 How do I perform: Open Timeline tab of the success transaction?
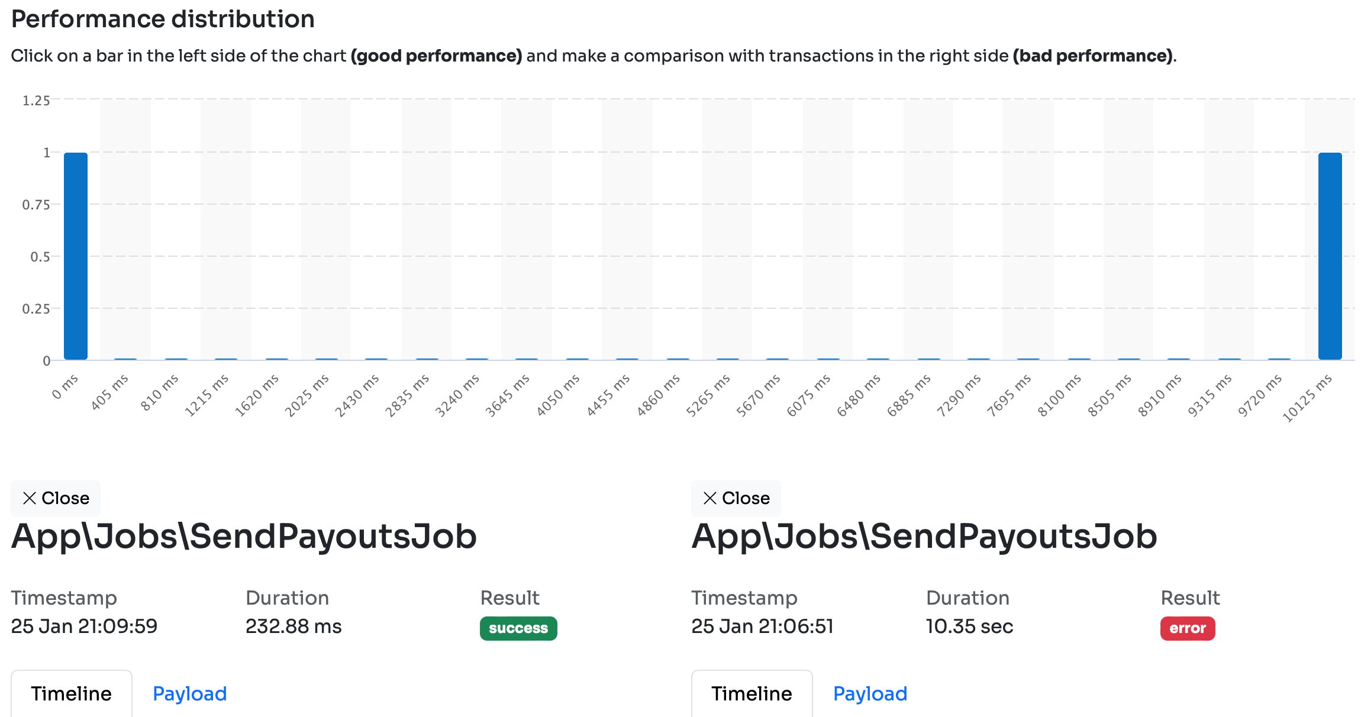(x=72, y=693)
